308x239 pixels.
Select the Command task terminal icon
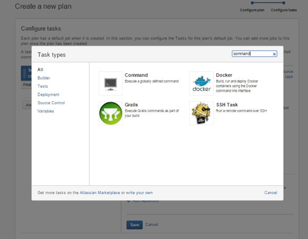[x=111, y=84]
